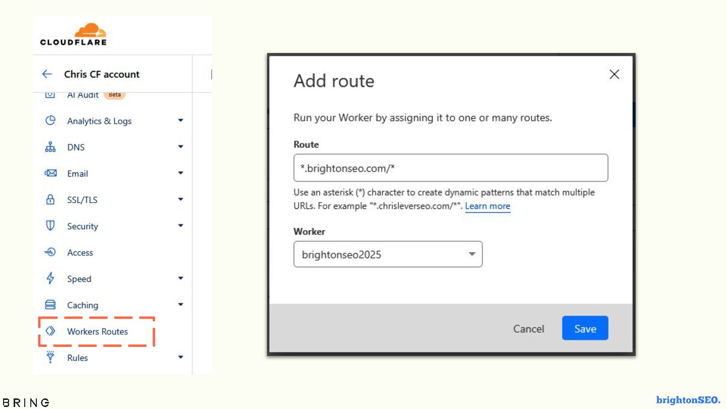Go back using the left arrow icon
The image size is (727, 409).
[x=47, y=74]
